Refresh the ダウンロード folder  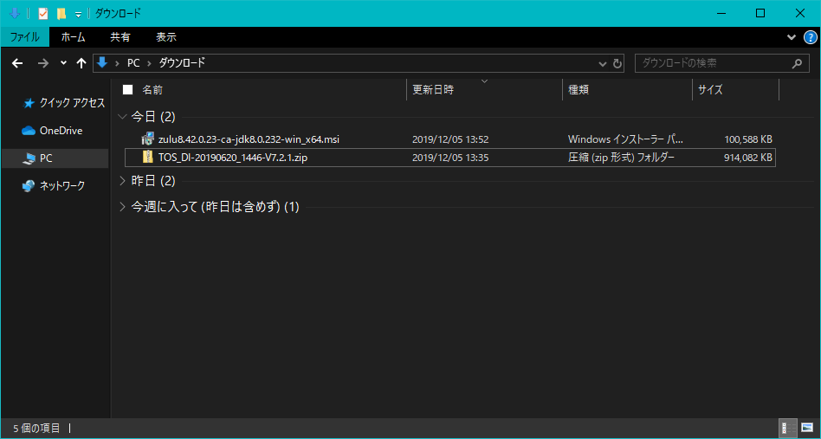[617, 64]
